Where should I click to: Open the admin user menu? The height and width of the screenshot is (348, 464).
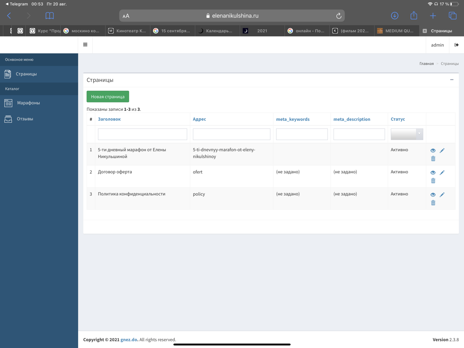437,45
